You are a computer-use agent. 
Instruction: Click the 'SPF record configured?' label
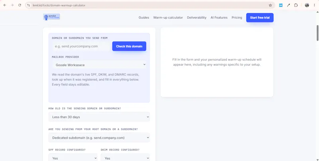67,150
